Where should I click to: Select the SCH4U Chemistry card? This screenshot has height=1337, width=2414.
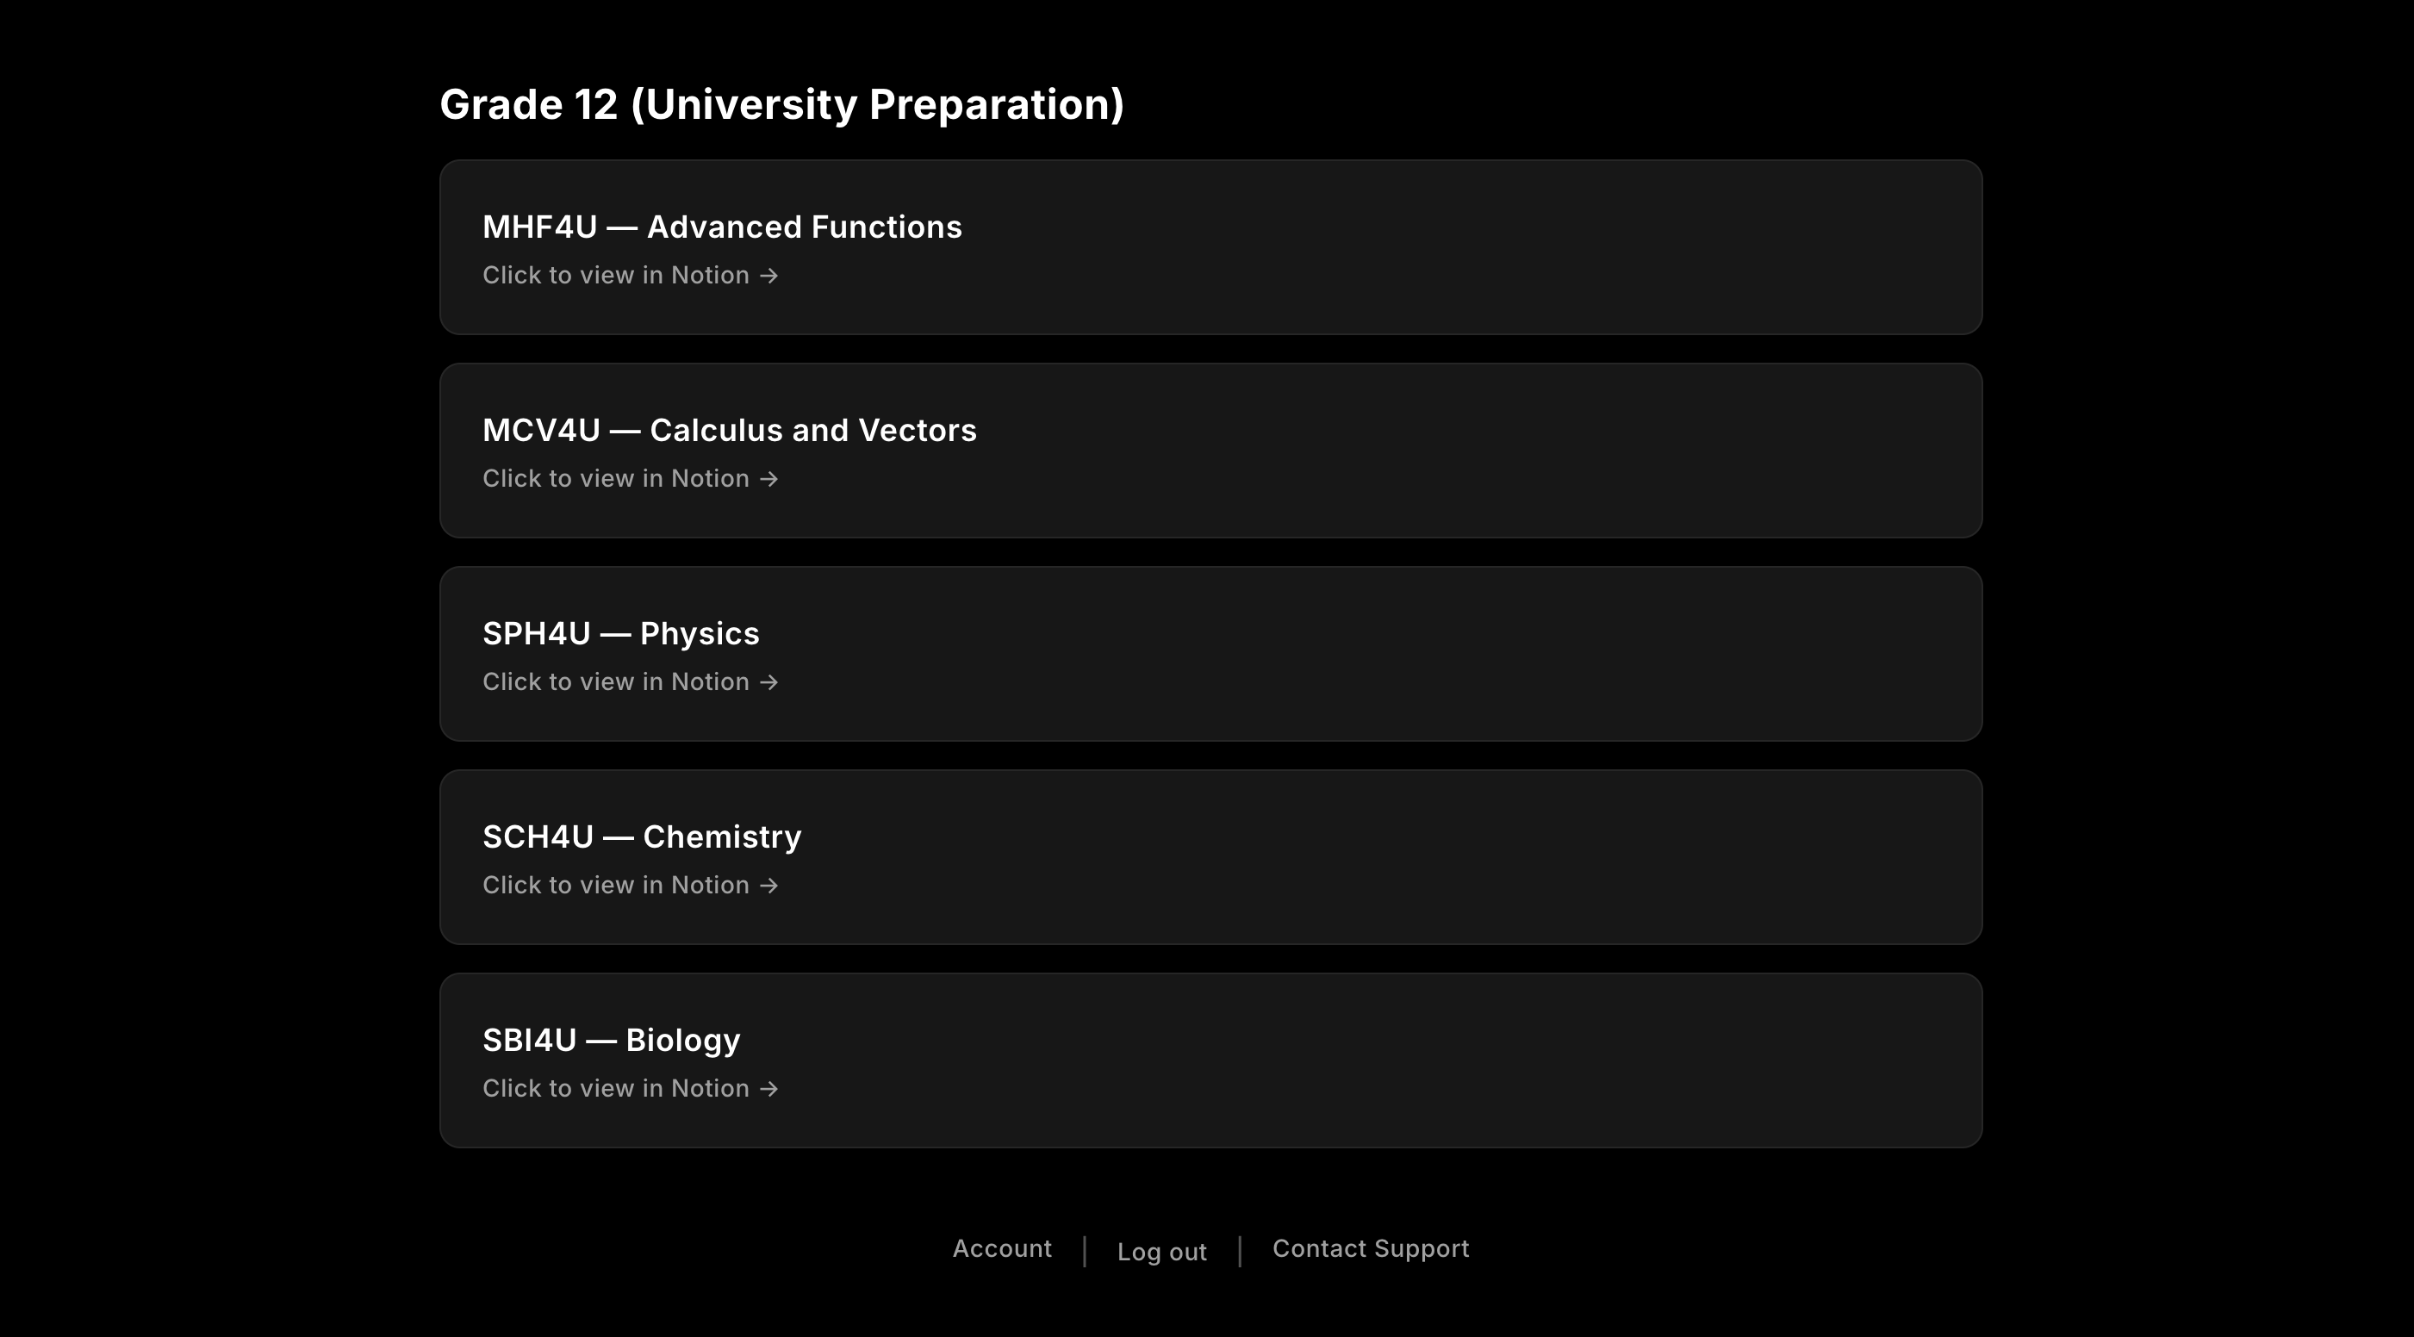coord(1210,856)
